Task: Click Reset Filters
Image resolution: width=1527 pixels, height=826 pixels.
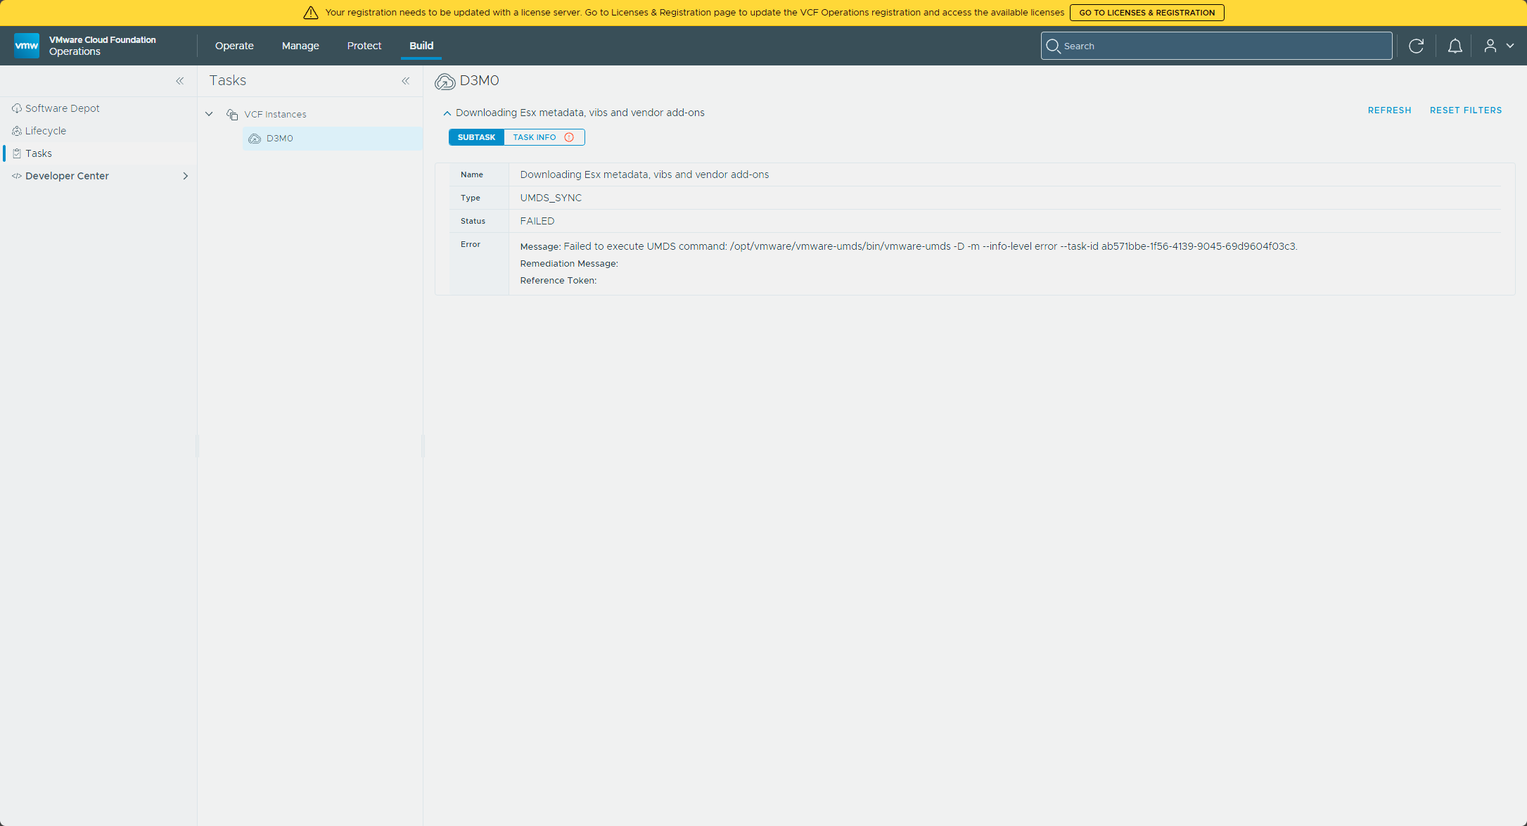Action: click(1466, 110)
